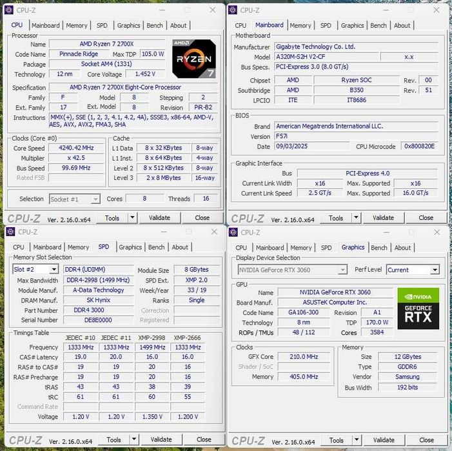
Task: Click Close button in Mainboard window
Action: pyautogui.click(x=426, y=217)
